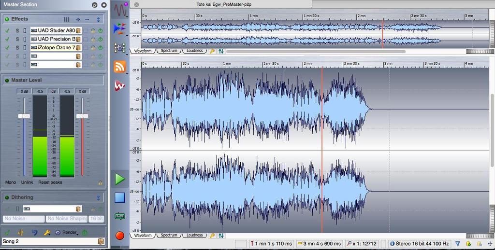Click the bypass icon left of the ear in Render row
Screen dimensions: 495x250
coord(20,233)
